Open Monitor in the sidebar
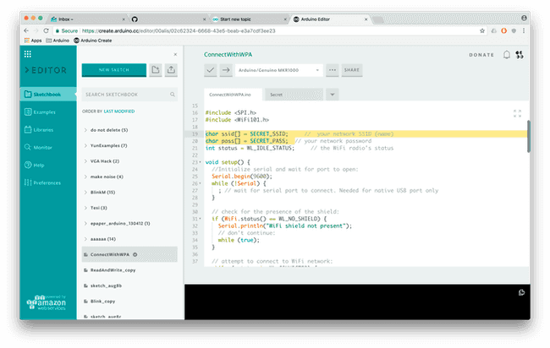The width and height of the screenshot is (550, 348). point(41,147)
